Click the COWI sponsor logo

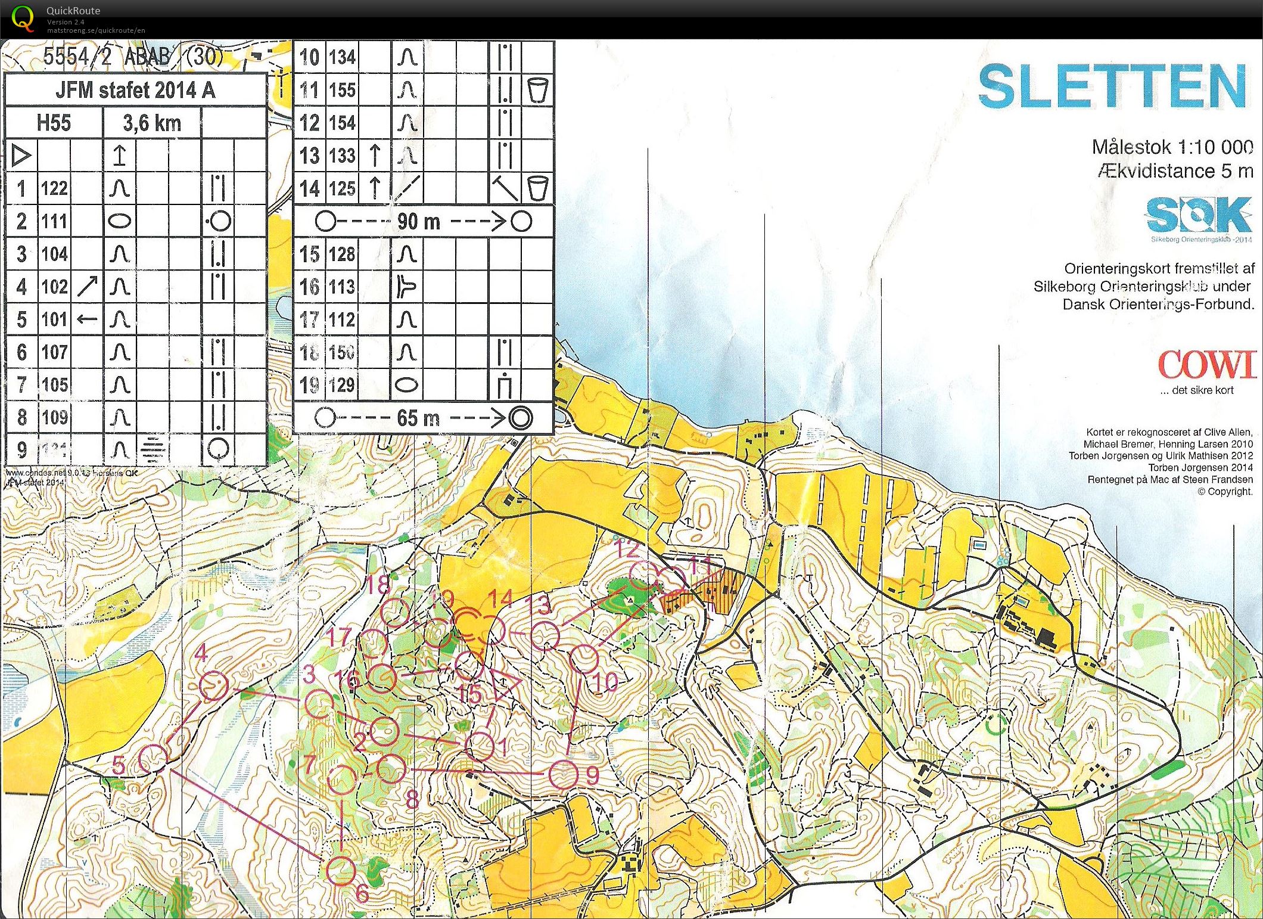point(1207,364)
